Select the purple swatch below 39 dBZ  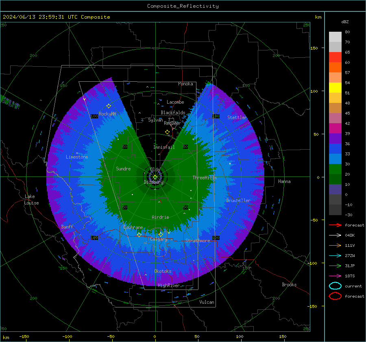click(335, 139)
